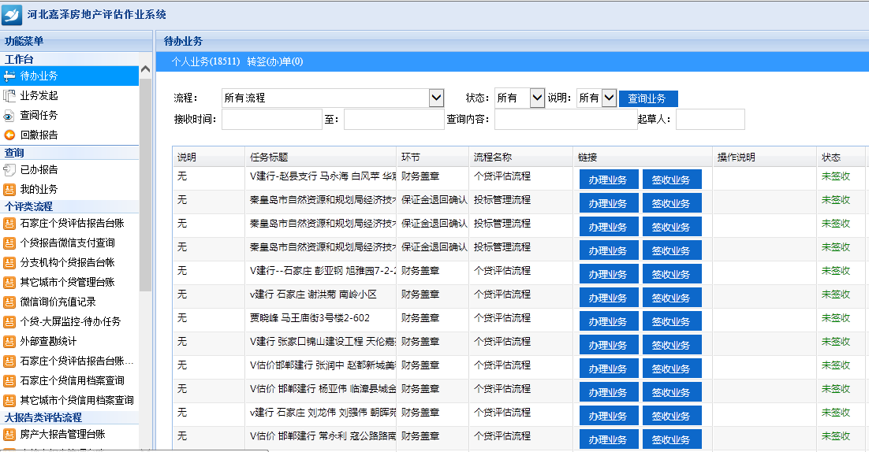869x452 pixels.
Task: Click the 外部查勘统计 icon
Action: pos(9,342)
